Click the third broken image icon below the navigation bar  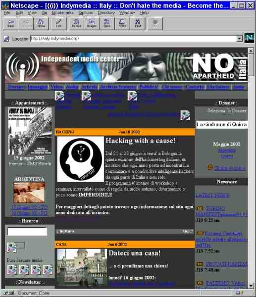(x=132, y=96)
